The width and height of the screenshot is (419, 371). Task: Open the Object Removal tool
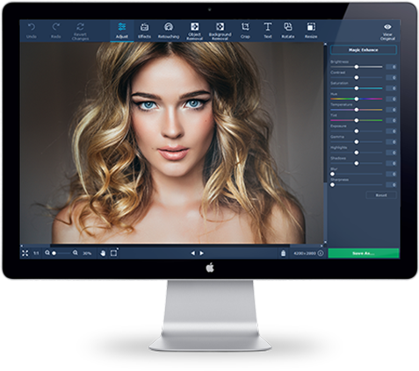pos(194,31)
